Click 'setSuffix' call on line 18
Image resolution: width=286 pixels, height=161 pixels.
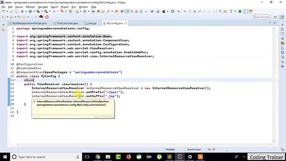95,96
